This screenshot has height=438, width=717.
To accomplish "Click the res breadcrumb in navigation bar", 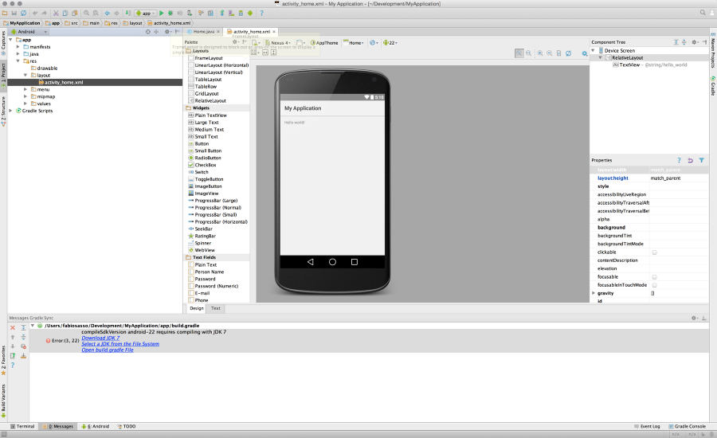I will click(x=111, y=23).
